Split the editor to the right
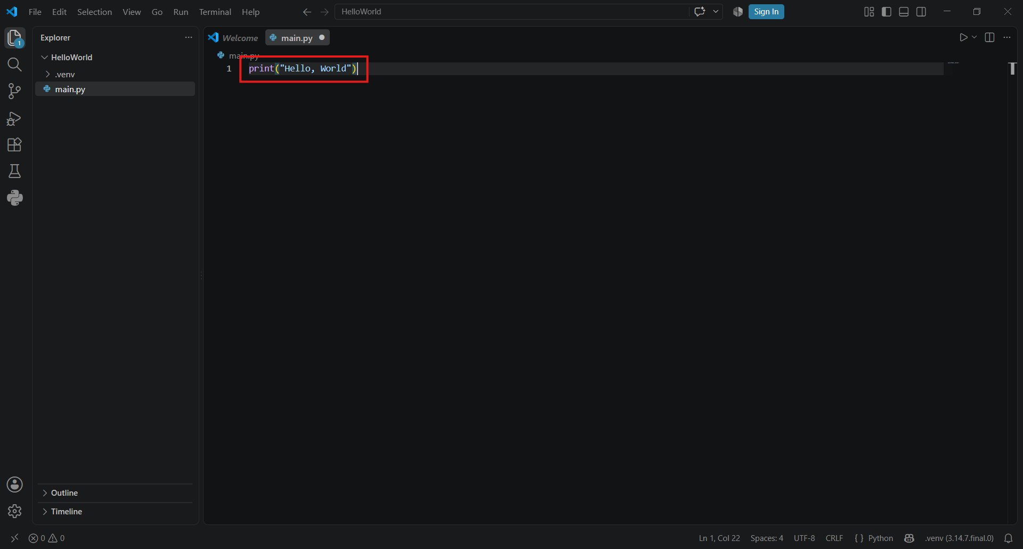1023x549 pixels. (989, 37)
